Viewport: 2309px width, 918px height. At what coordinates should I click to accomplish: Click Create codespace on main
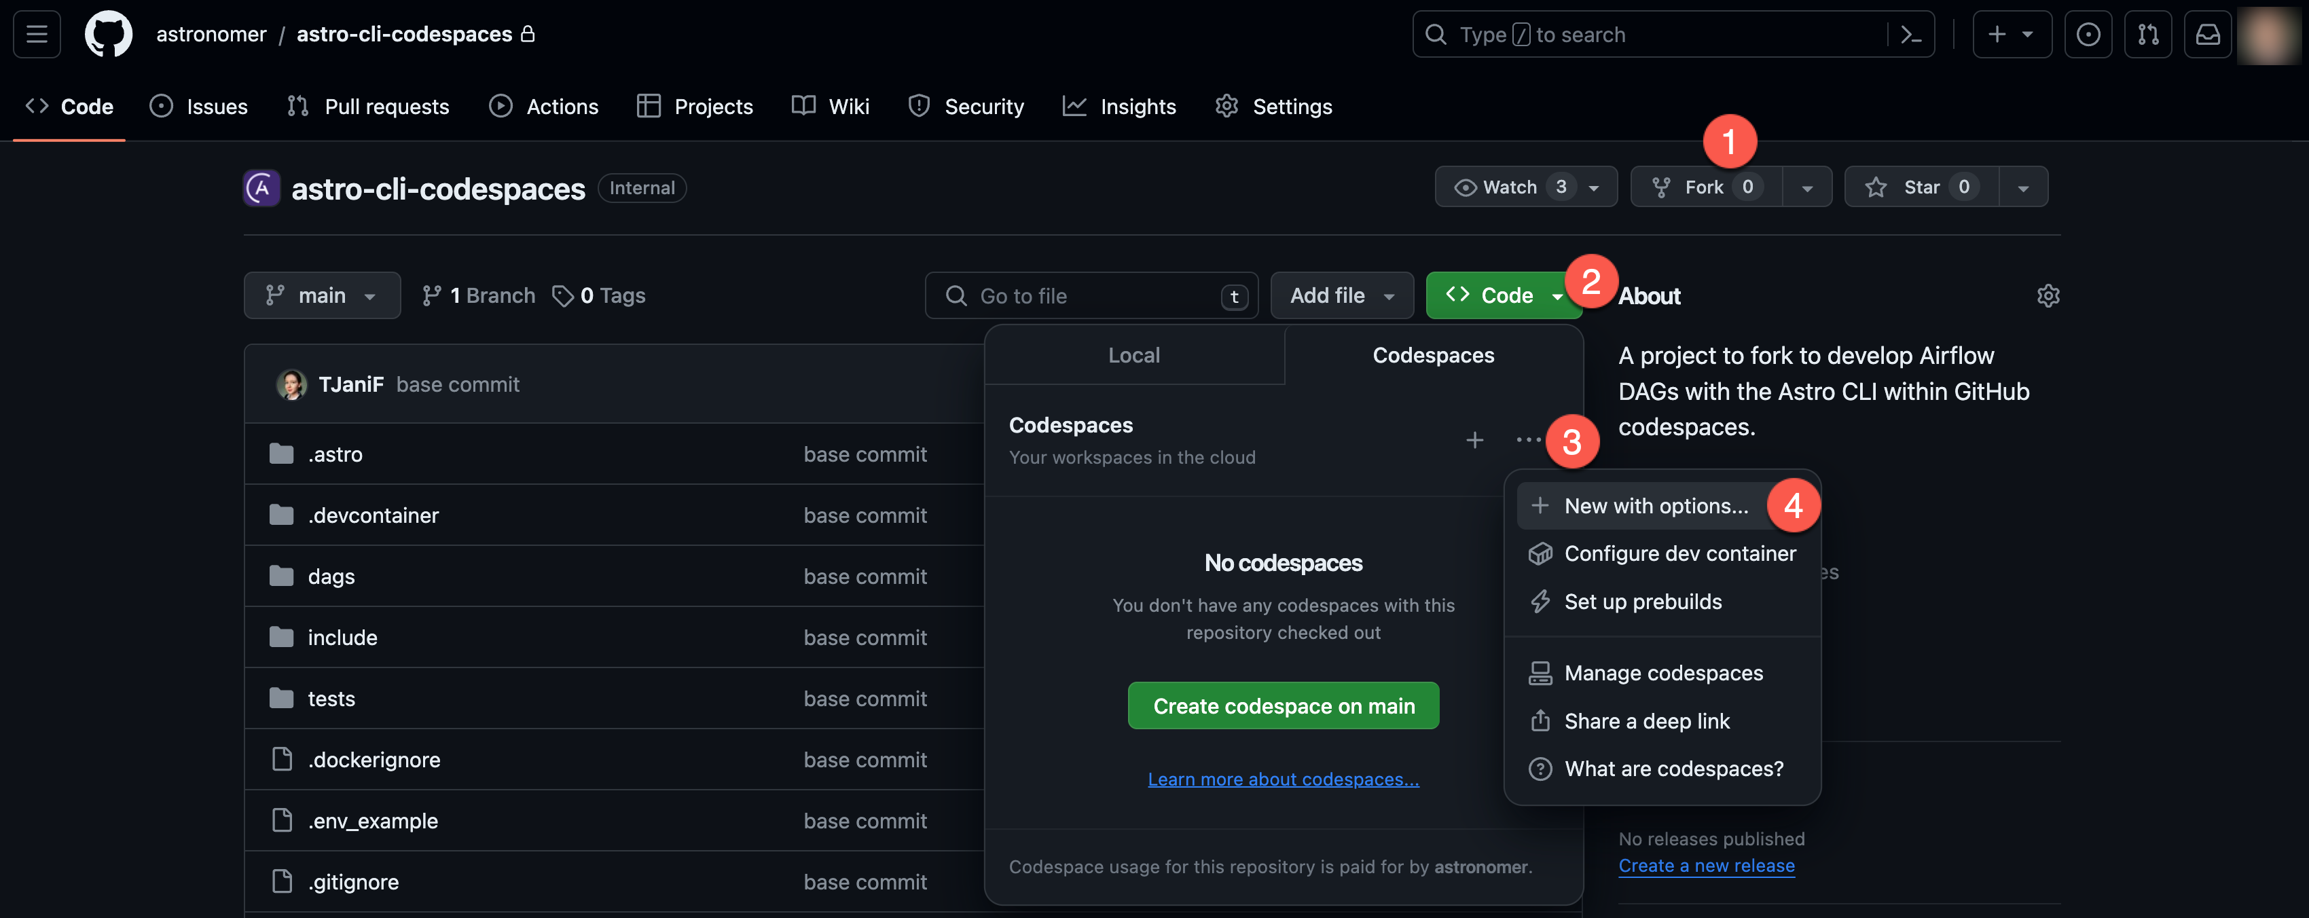[x=1283, y=705]
